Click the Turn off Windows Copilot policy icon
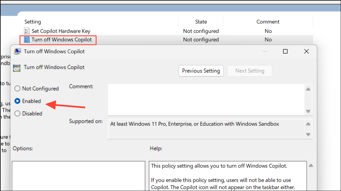341x191 pixels. pyautogui.click(x=27, y=40)
